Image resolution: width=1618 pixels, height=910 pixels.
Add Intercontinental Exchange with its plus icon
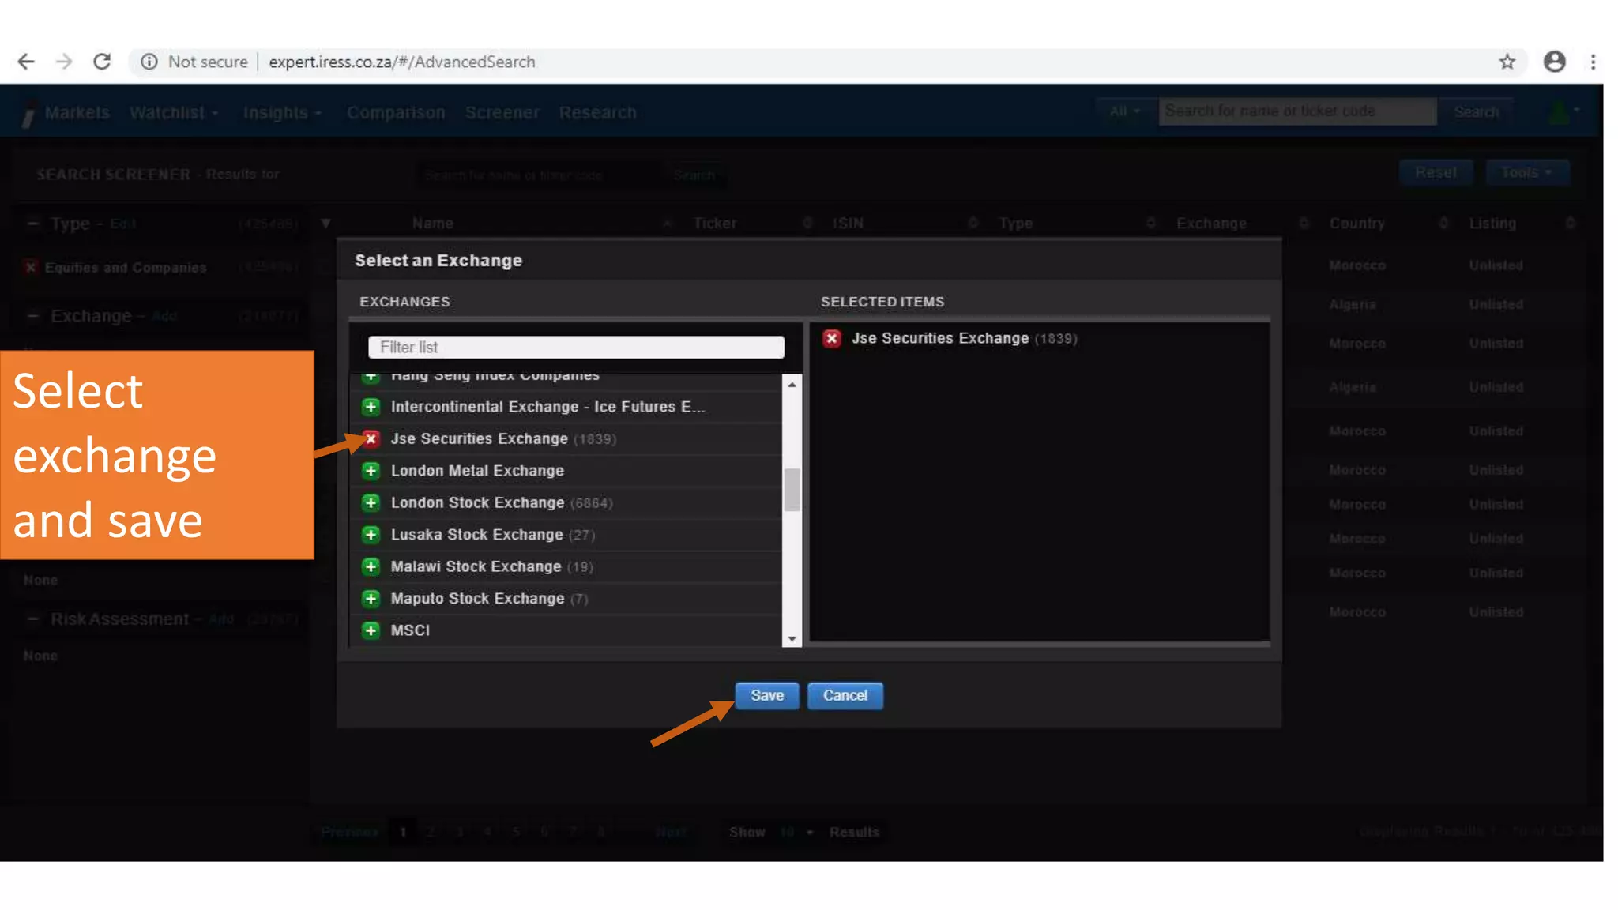(x=371, y=407)
